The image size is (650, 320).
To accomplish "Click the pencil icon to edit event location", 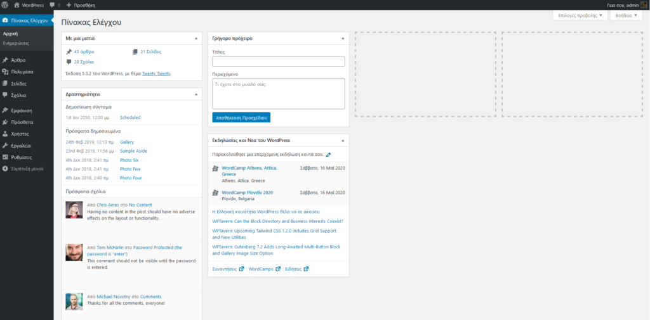I will click(x=328, y=155).
